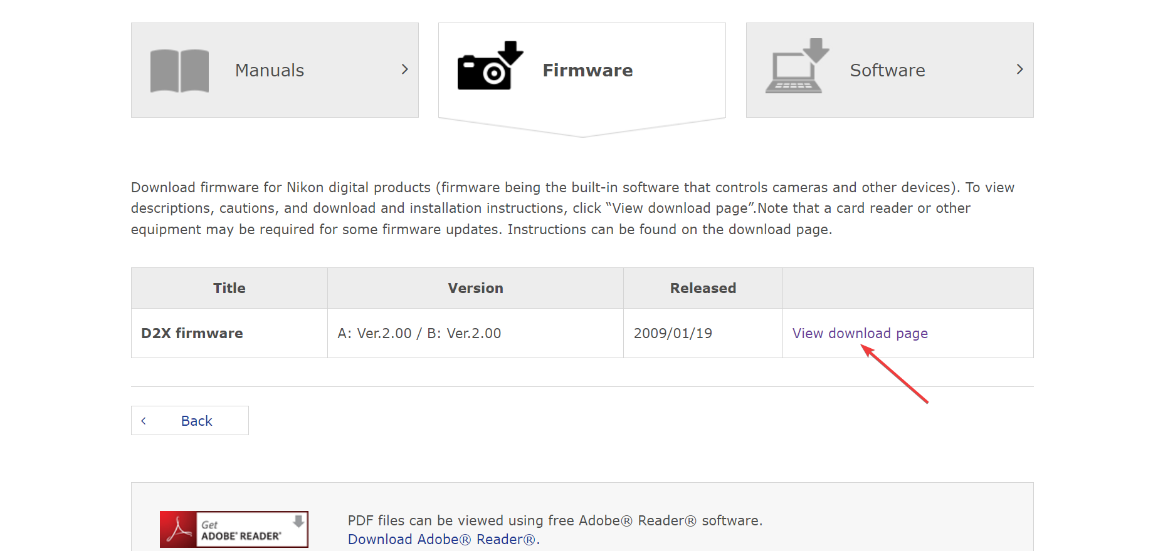
Task: Go back using the Back button
Action: click(x=190, y=421)
